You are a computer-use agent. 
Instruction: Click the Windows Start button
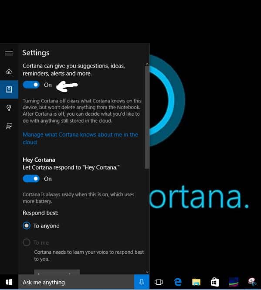9,282
